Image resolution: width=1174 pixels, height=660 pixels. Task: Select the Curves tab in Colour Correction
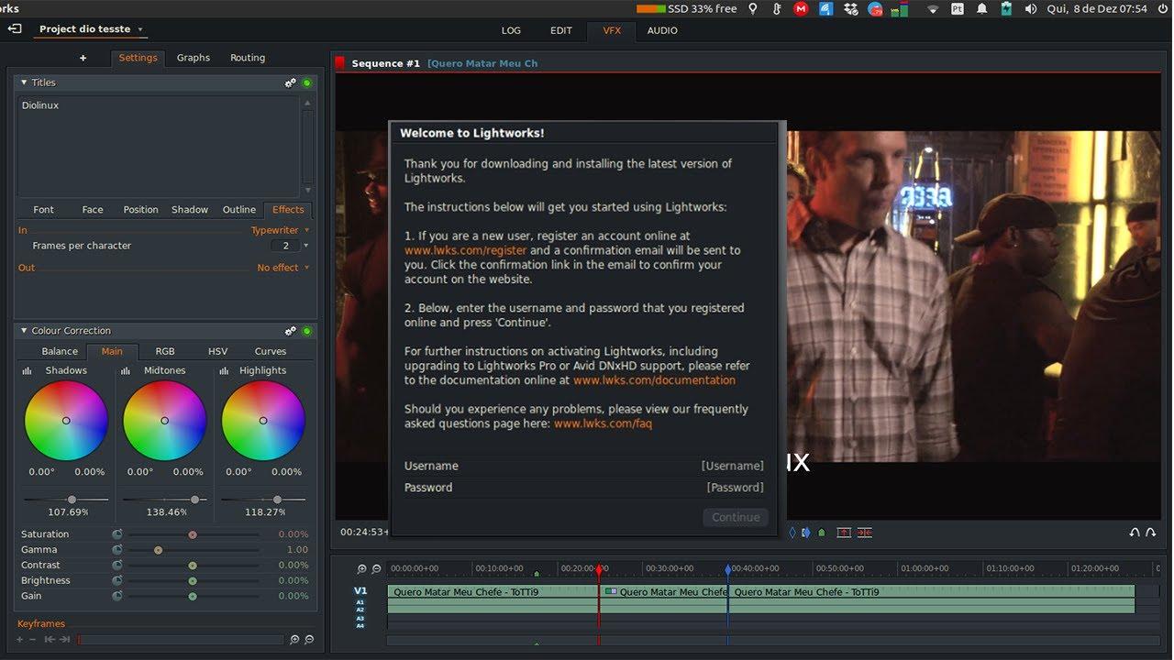(x=271, y=351)
